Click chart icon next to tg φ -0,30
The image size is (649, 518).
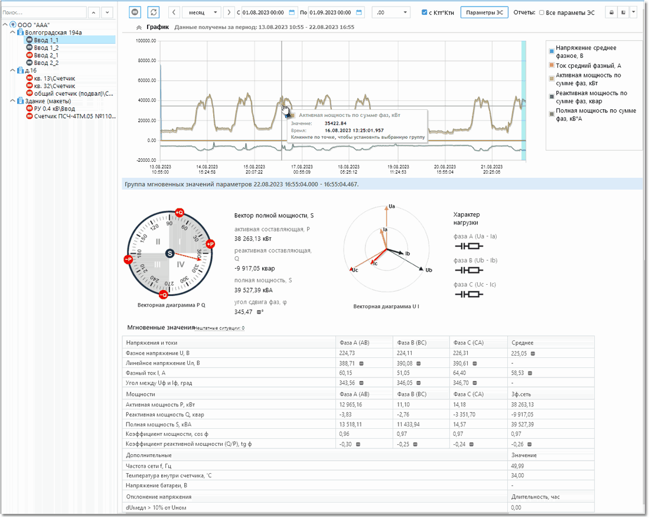click(358, 444)
